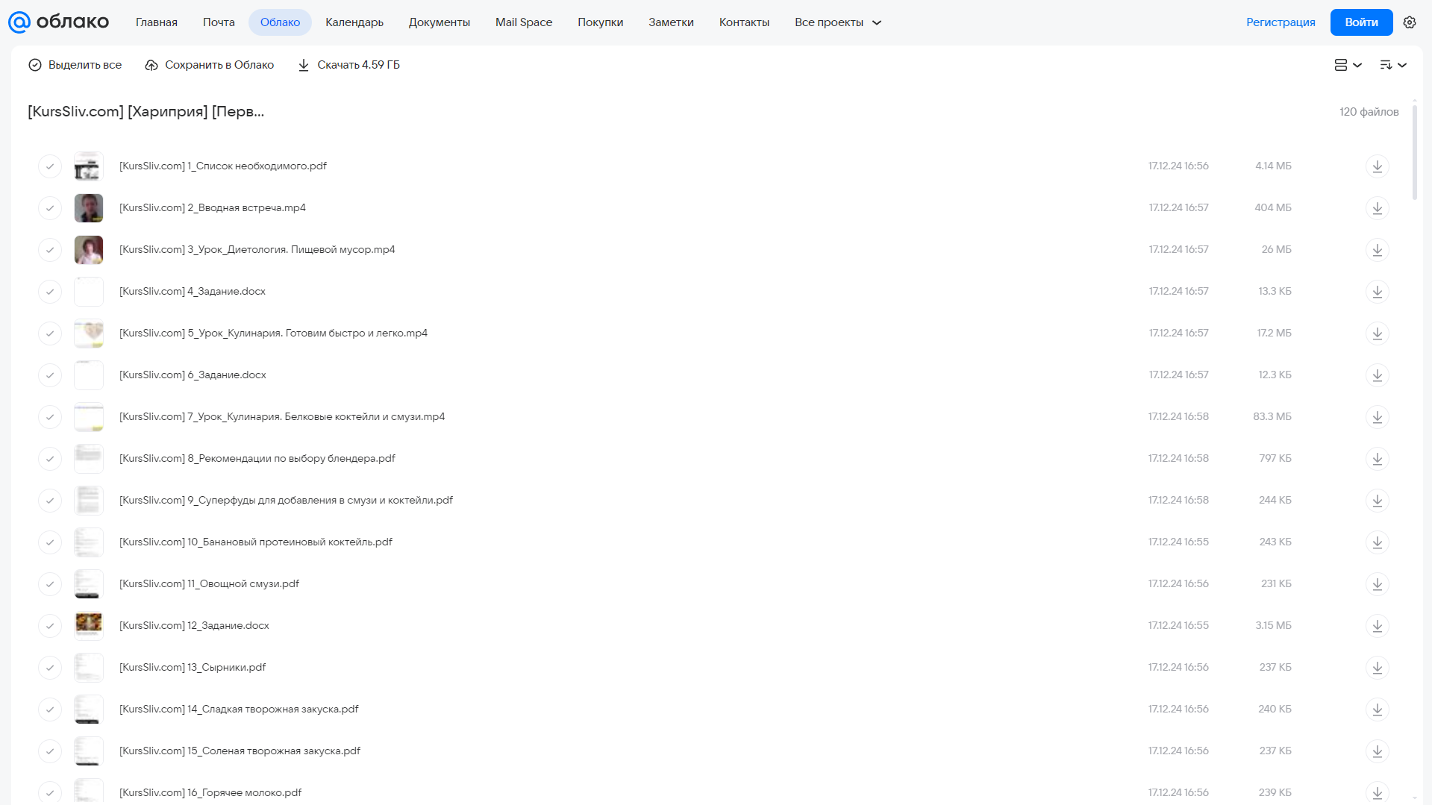Click Скачать 4.59 ГБ button
Image resolution: width=1432 pixels, height=805 pixels.
click(348, 65)
